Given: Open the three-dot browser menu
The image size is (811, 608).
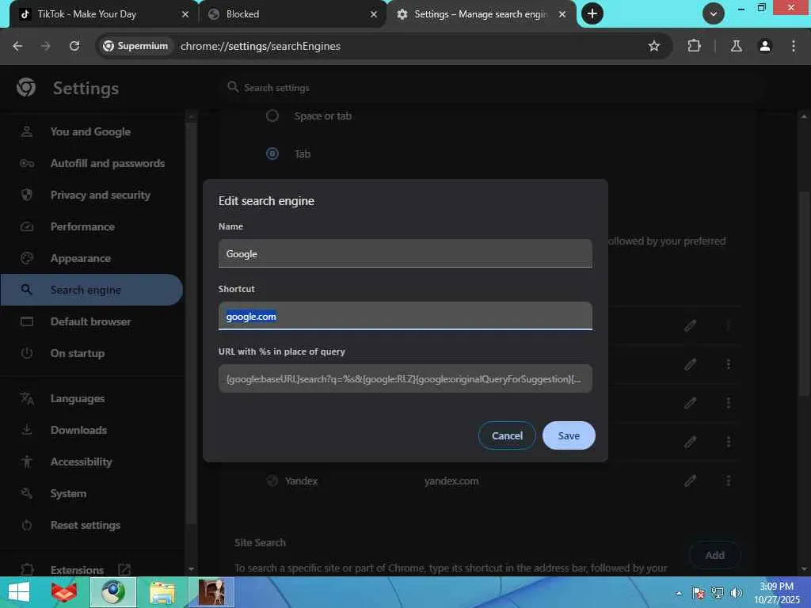Looking at the screenshot, I should point(794,46).
